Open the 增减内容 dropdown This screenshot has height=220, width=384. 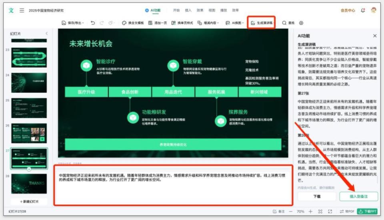(x=208, y=23)
